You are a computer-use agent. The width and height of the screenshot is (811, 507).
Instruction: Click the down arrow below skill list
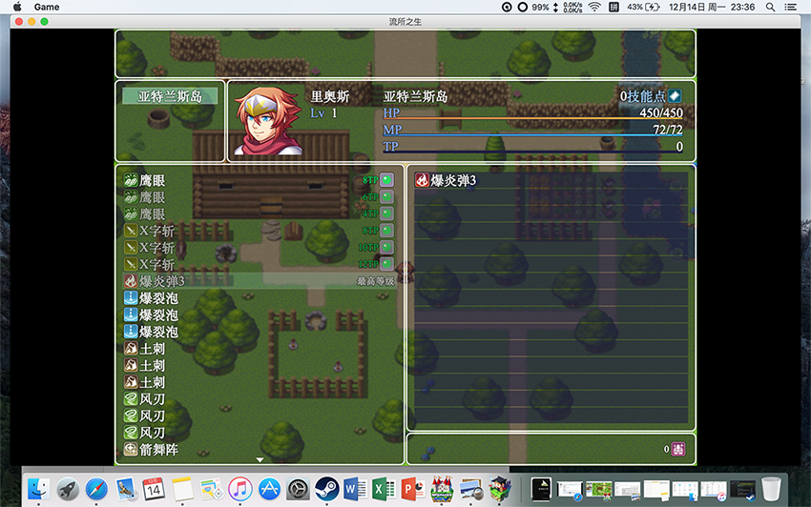click(x=260, y=459)
